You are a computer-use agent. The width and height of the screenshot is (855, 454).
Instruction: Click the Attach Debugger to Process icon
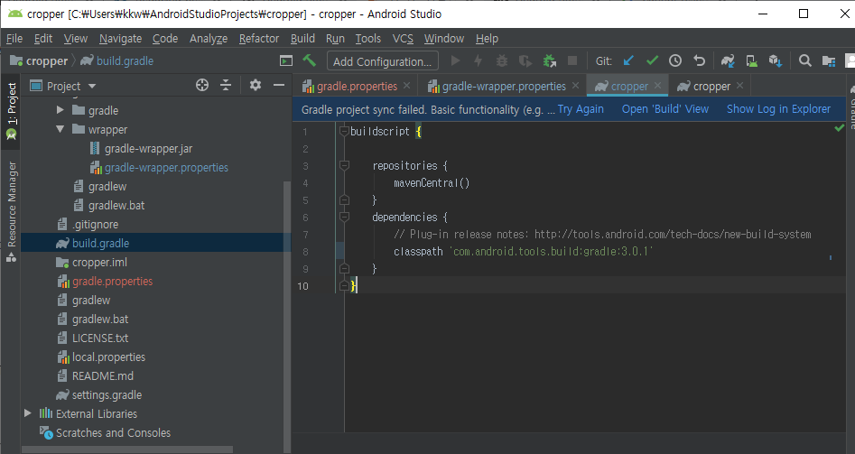pos(549,61)
